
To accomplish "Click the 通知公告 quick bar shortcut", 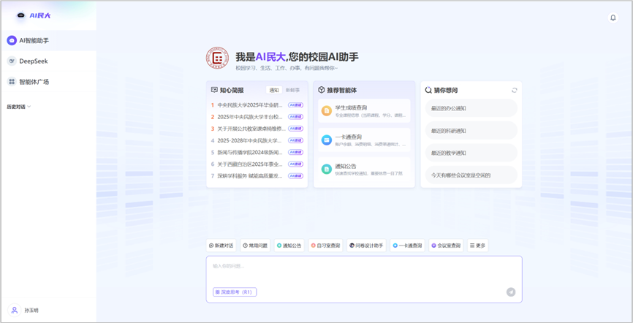I will point(289,246).
